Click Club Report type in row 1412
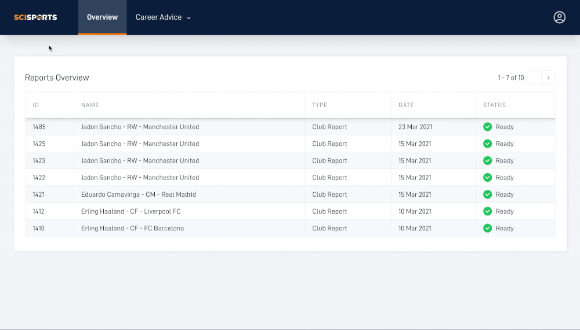 (329, 211)
